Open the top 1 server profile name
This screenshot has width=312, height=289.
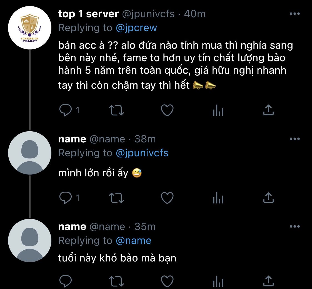click(x=88, y=14)
